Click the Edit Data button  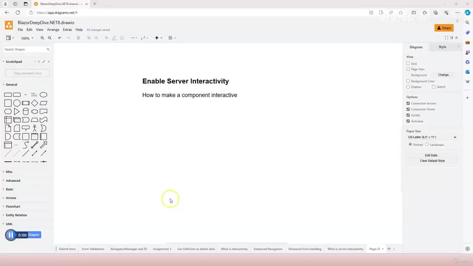click(x=432, y=156)
